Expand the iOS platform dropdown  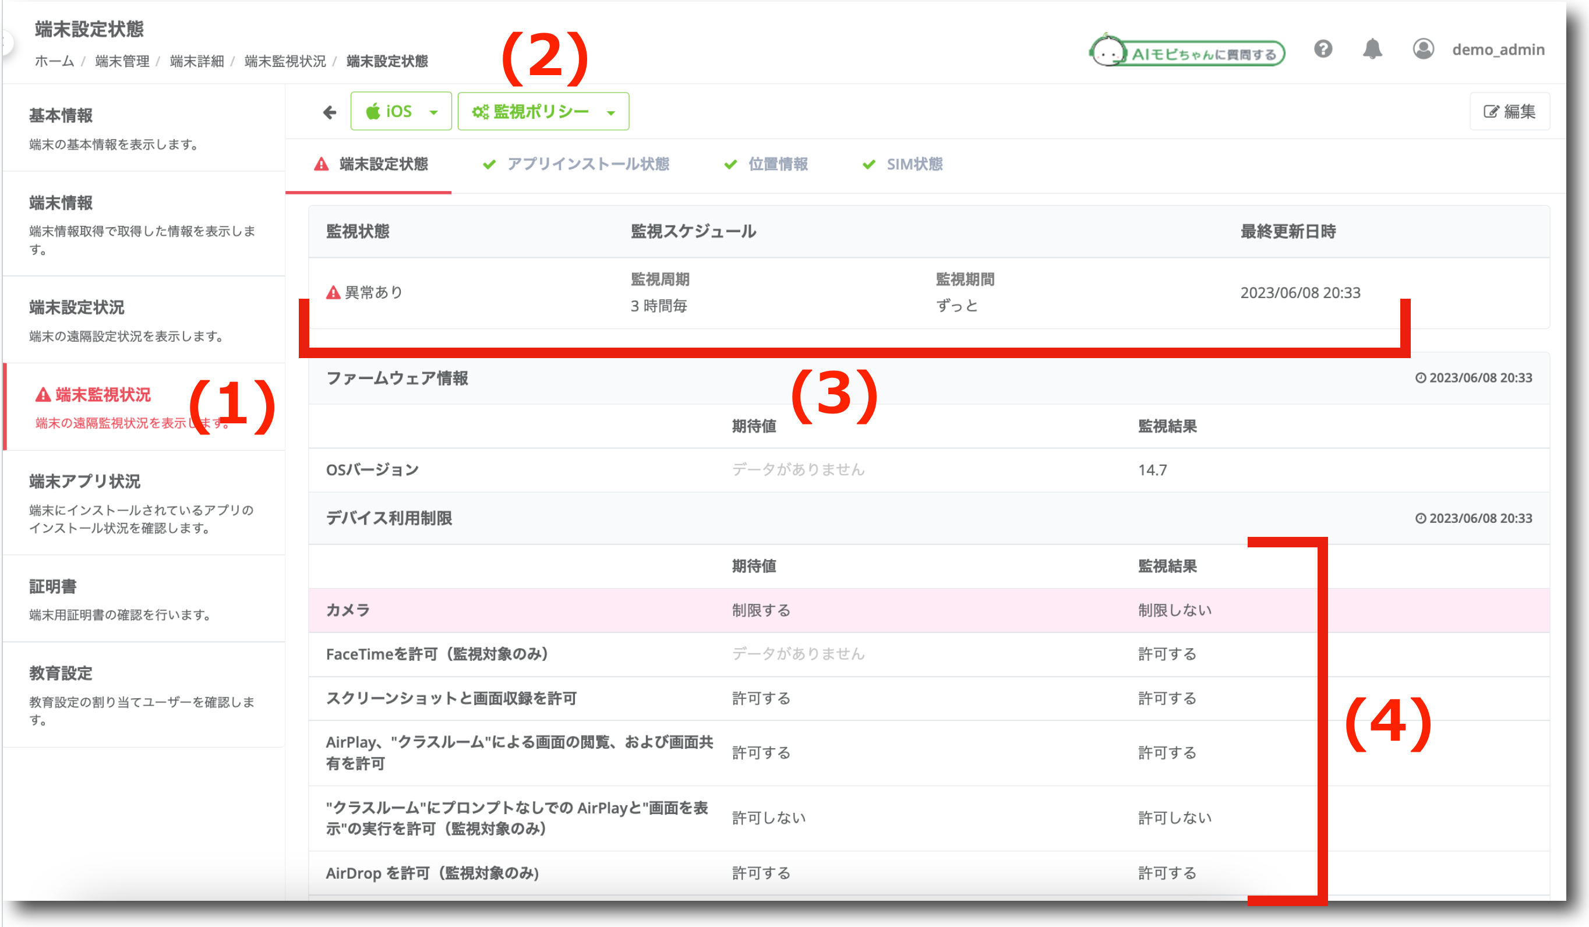click(401, 112)
